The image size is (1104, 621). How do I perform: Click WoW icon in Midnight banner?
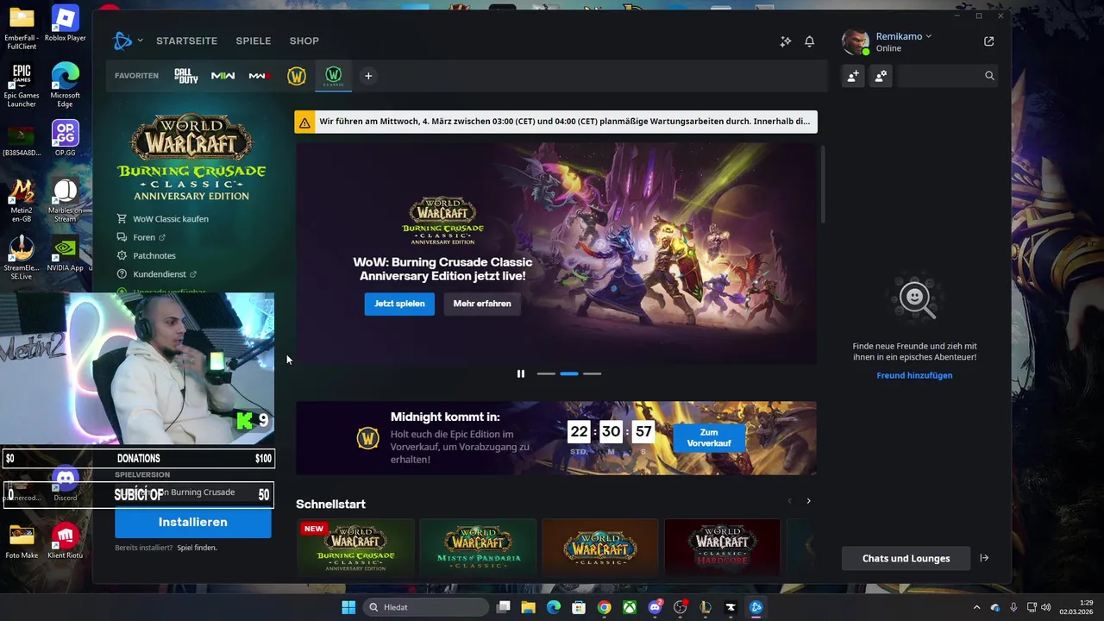pyautogui.click(x=367, y=438)
